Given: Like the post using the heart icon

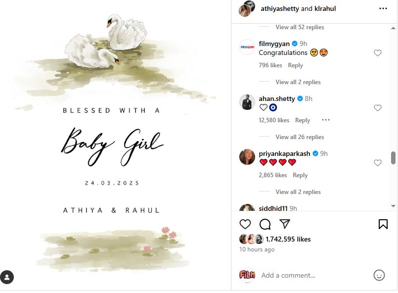Looking at the screenshot, I should click(x=245, y=224).
